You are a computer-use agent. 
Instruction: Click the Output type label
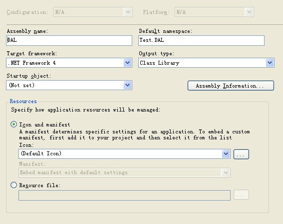point(157,53)
